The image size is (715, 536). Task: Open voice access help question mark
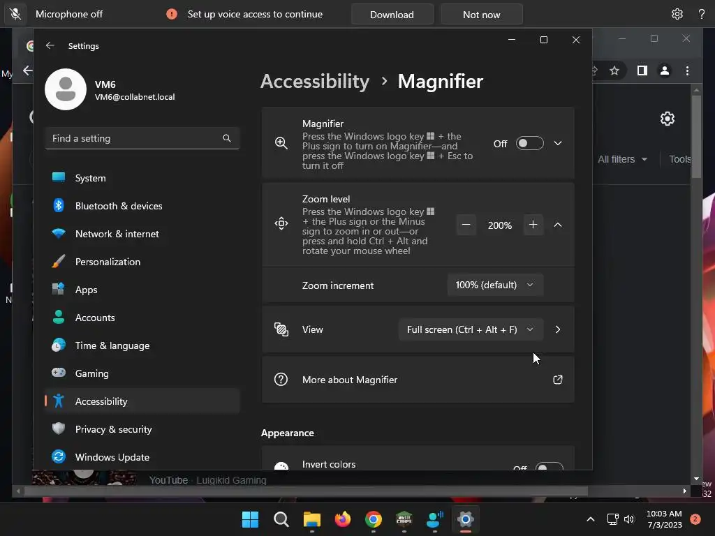click(x=702, y=14)
